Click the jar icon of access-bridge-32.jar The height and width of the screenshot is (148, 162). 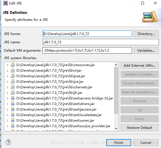point(13,98)
